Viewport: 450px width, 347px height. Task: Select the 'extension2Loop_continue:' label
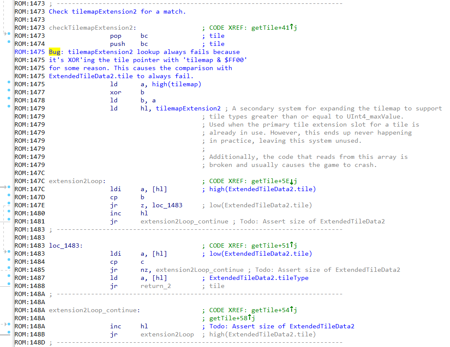click(94, 310)
